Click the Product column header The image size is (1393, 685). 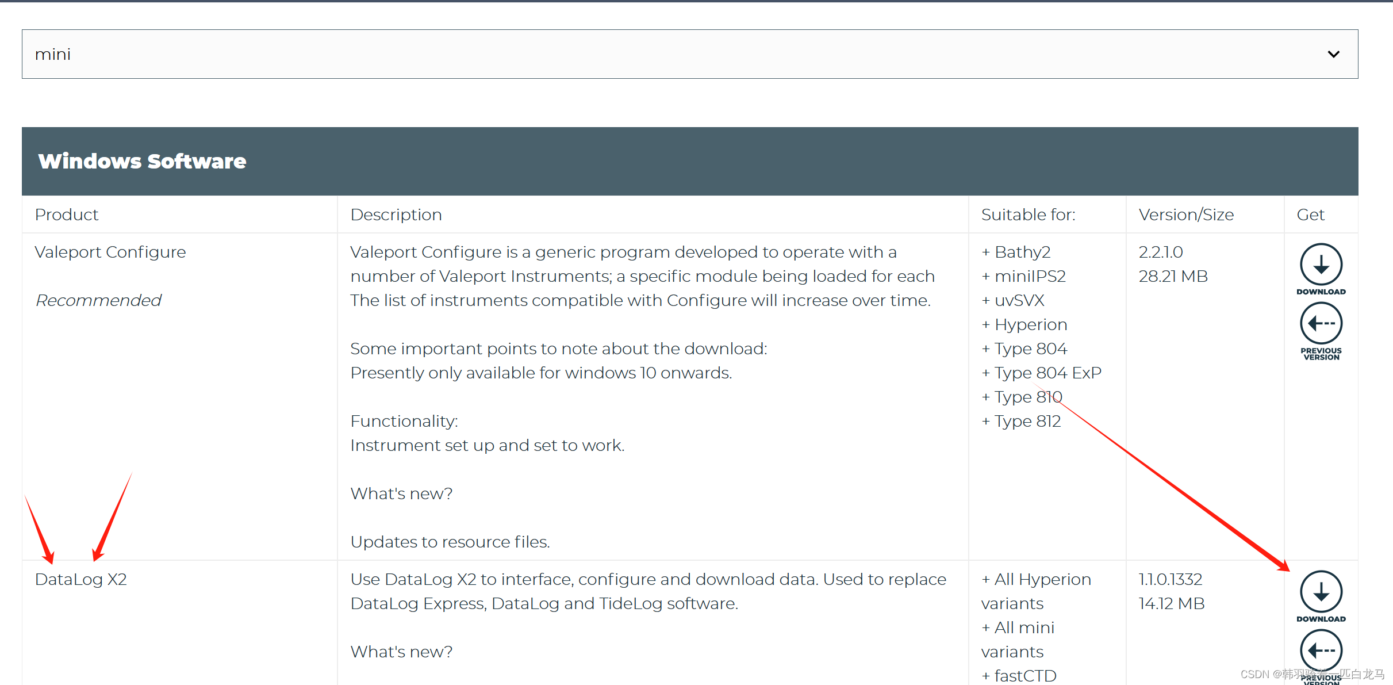tap(67, 215)
